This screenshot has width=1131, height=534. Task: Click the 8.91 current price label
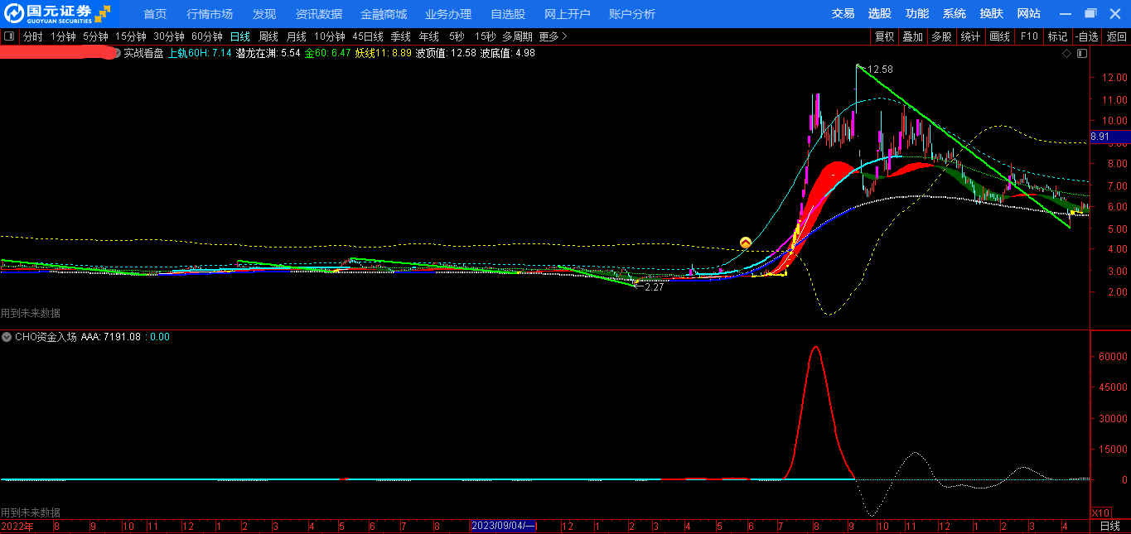1100,137
